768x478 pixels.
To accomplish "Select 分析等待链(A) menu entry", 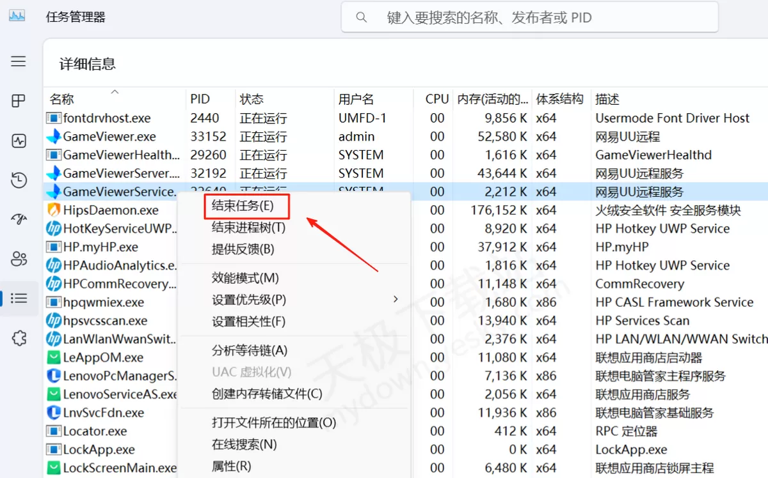I will [250, 350].
